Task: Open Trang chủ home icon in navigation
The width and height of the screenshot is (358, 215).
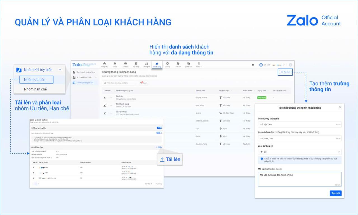Action: click(x=104, y=64)
